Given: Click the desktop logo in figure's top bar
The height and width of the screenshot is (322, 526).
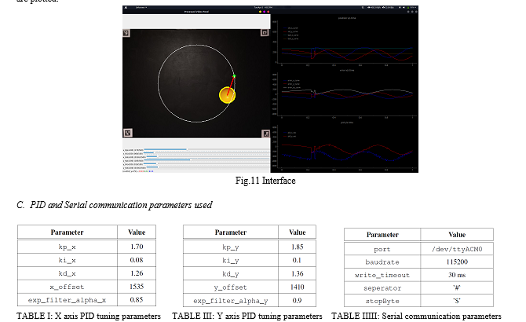Looking at the screenshot, I should (126, 7).
